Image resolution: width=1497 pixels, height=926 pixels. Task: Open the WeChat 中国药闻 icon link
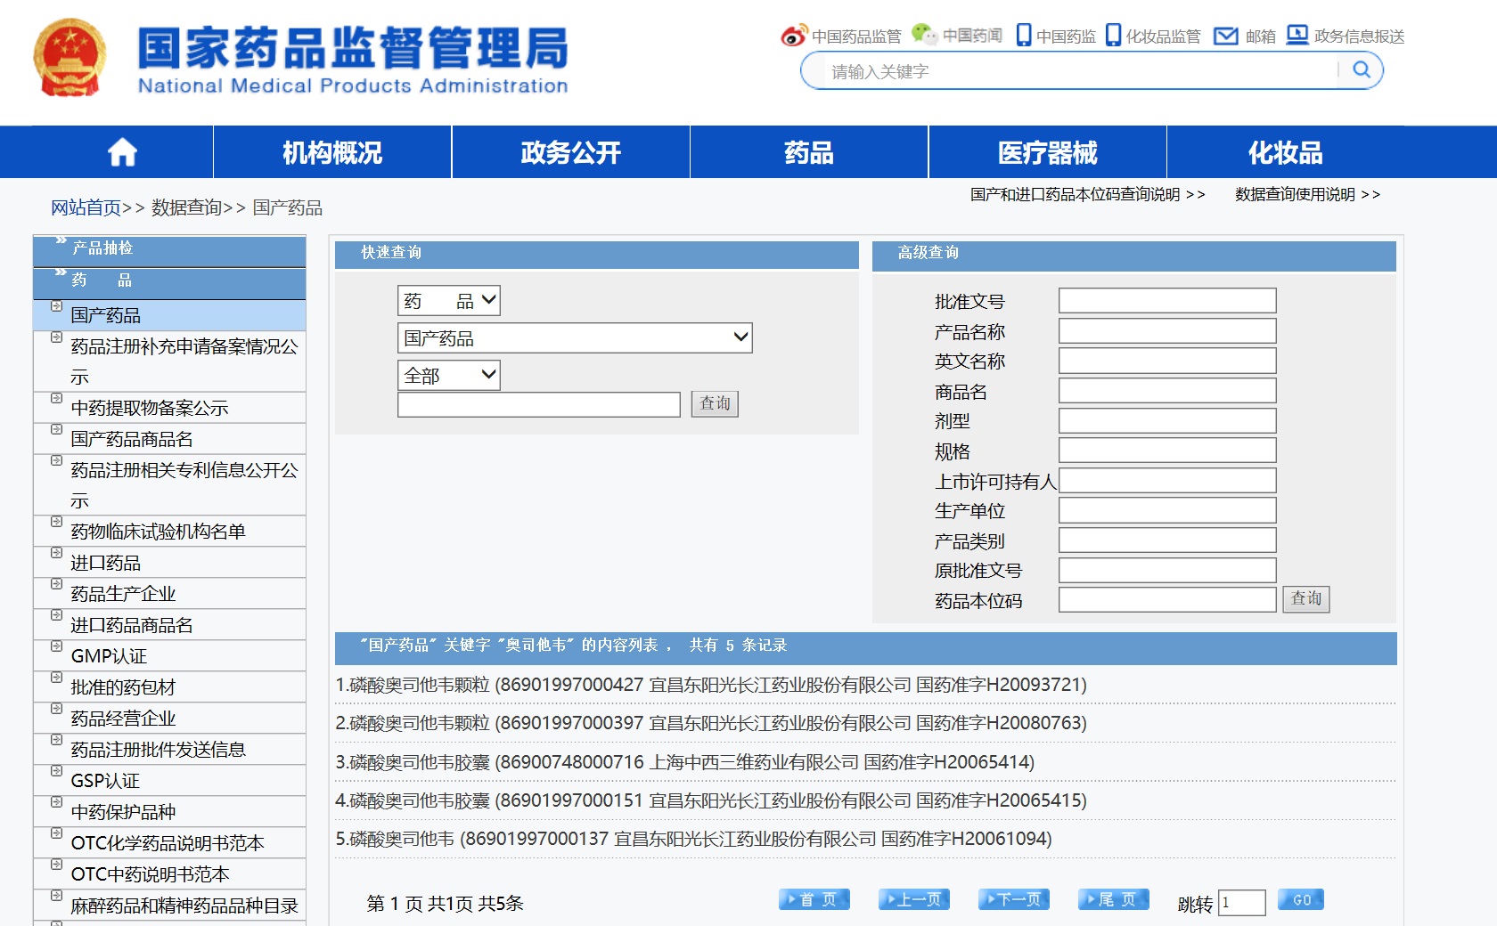(924, 35)
